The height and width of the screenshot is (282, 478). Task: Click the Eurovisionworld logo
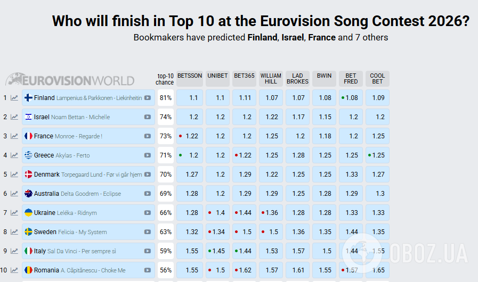(70, 80)
